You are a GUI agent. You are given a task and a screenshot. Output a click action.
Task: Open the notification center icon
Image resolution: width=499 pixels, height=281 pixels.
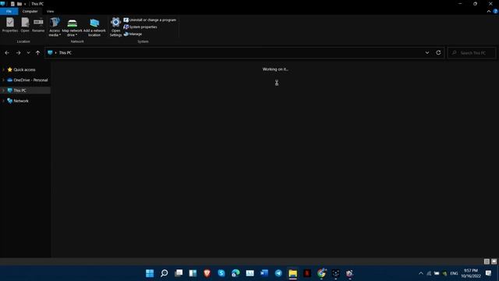click(489, 273)
